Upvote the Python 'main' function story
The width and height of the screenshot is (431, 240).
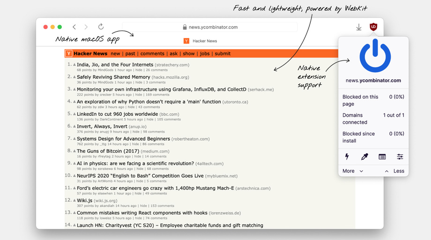pyautogui.click(x=74, y=101)
